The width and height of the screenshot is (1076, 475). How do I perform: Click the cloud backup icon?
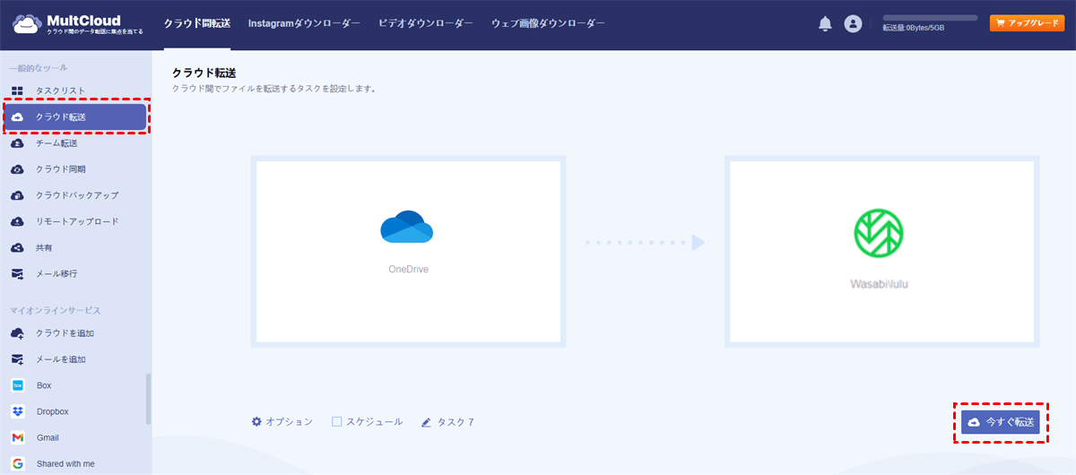[x=17, y=195]
